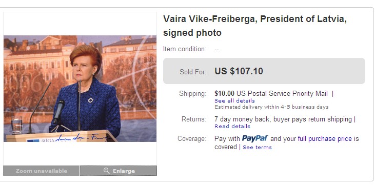
Task: Click the US $107.10 sold price
Action: tap(239, 71)
